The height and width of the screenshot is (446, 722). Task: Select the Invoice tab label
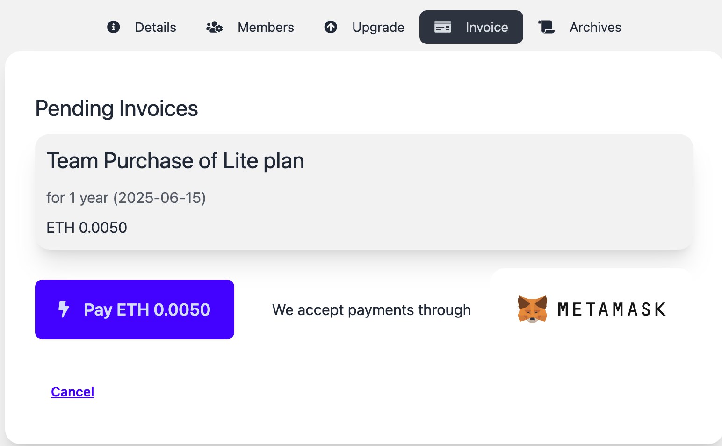(486, 27)
